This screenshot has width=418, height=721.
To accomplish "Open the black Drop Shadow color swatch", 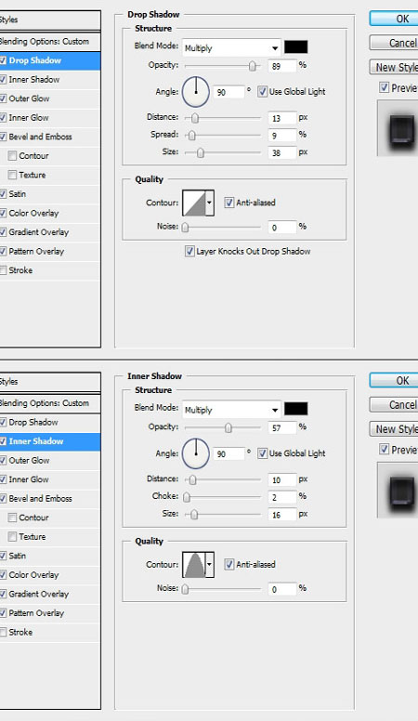I will pyautogui.click(x=296, y=46).
